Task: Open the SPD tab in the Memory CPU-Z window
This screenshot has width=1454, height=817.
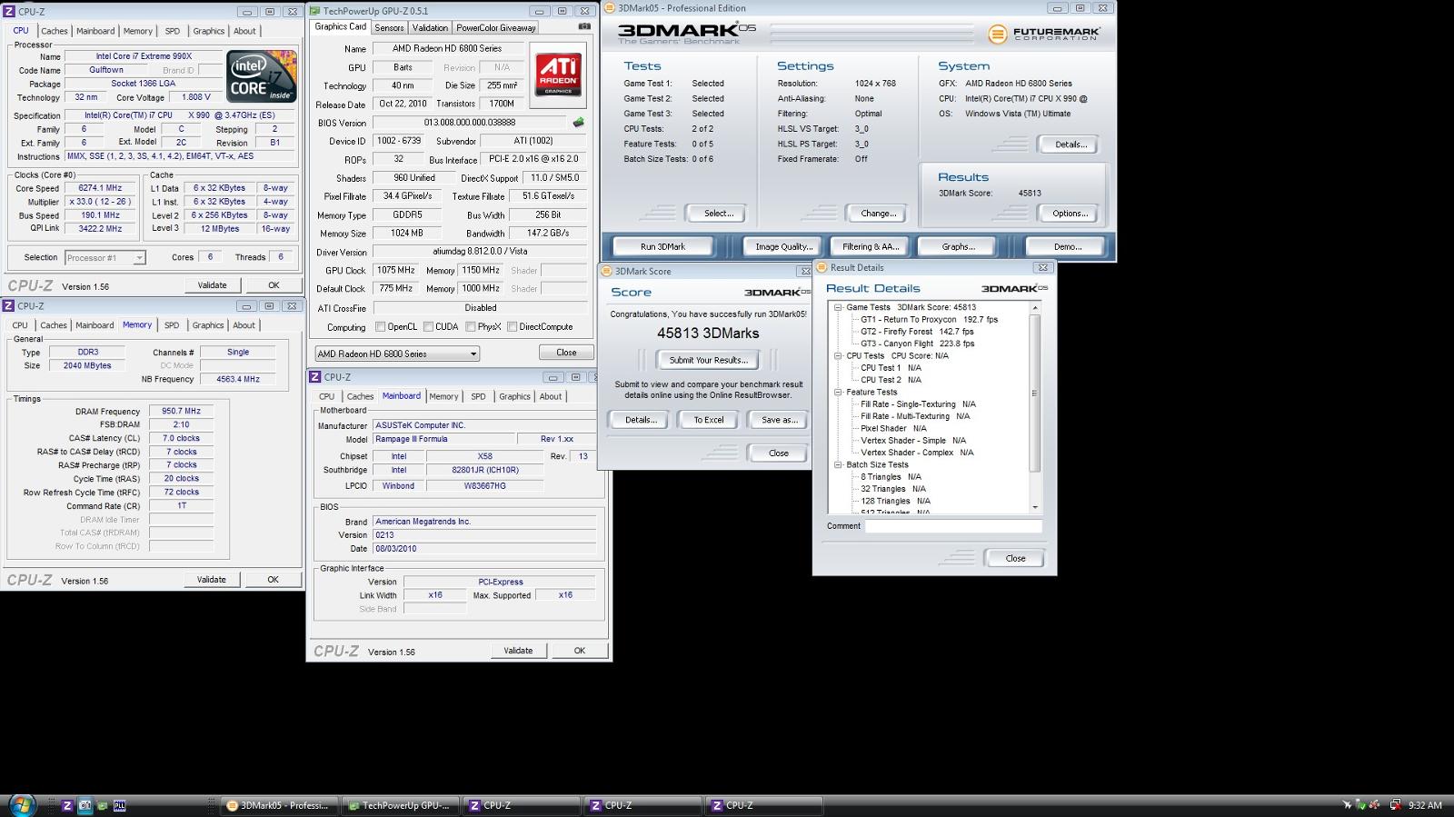Action: pyautogui.click(x=172, y=325)
